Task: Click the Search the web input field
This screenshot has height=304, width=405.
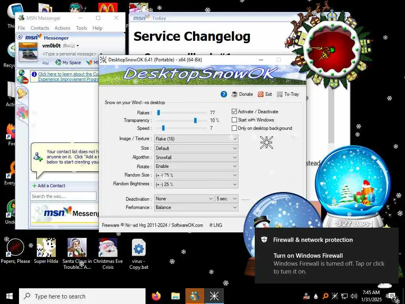Action: click(x=63, y=196)
